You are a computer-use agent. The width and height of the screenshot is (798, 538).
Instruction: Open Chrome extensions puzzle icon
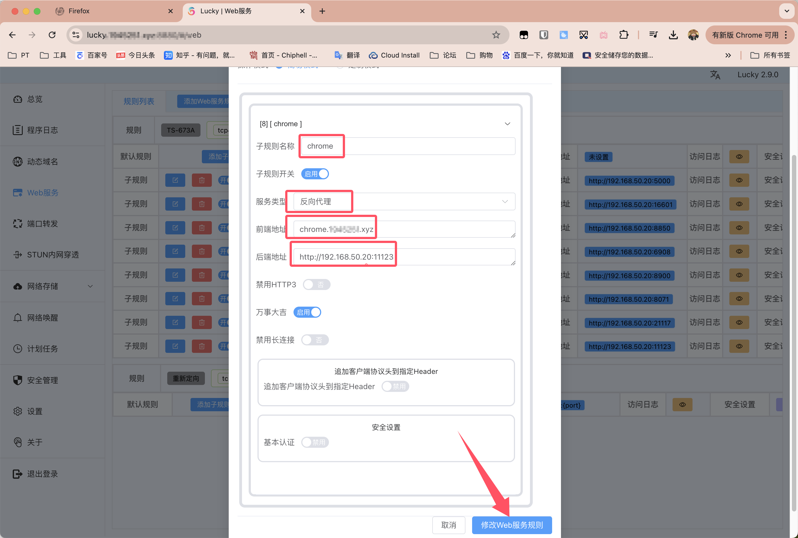click(x=624, y=35)
